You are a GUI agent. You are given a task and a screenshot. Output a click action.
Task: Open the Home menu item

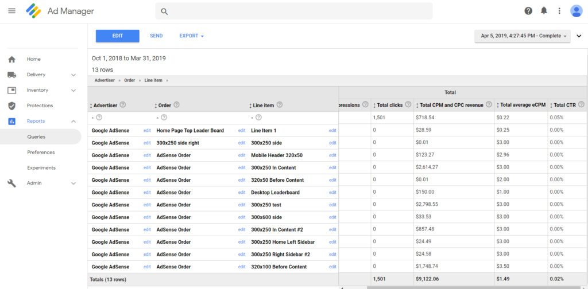pyautogui.click(x=34, y=59)
